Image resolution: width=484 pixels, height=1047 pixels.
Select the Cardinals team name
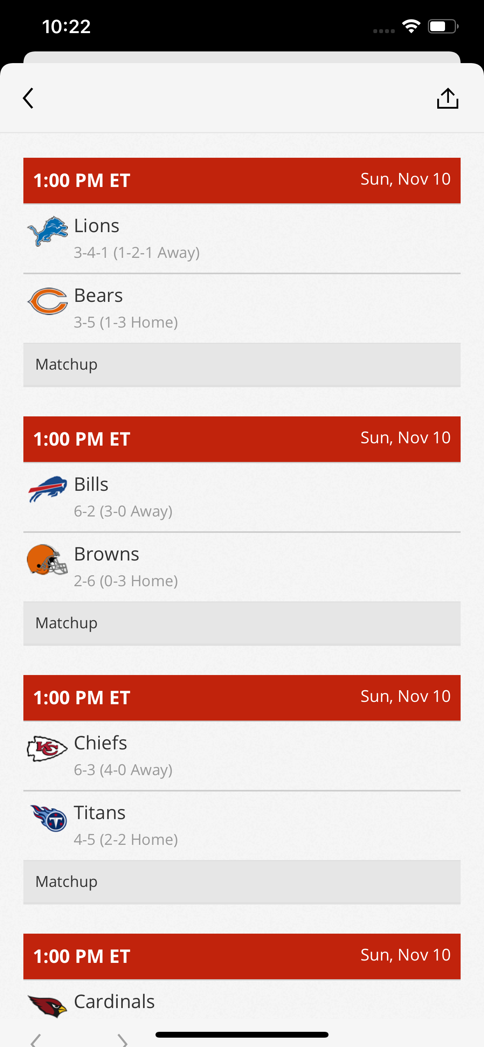[114, 1001]
